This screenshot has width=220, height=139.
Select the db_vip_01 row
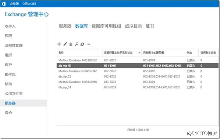(137, 66)
